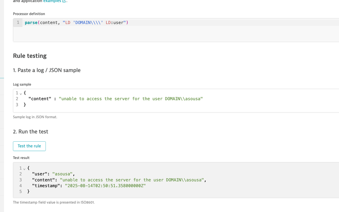Screen dimensions: 339x212
Task: Select the "user": "asousa" result line
Action: click(53, 174)
